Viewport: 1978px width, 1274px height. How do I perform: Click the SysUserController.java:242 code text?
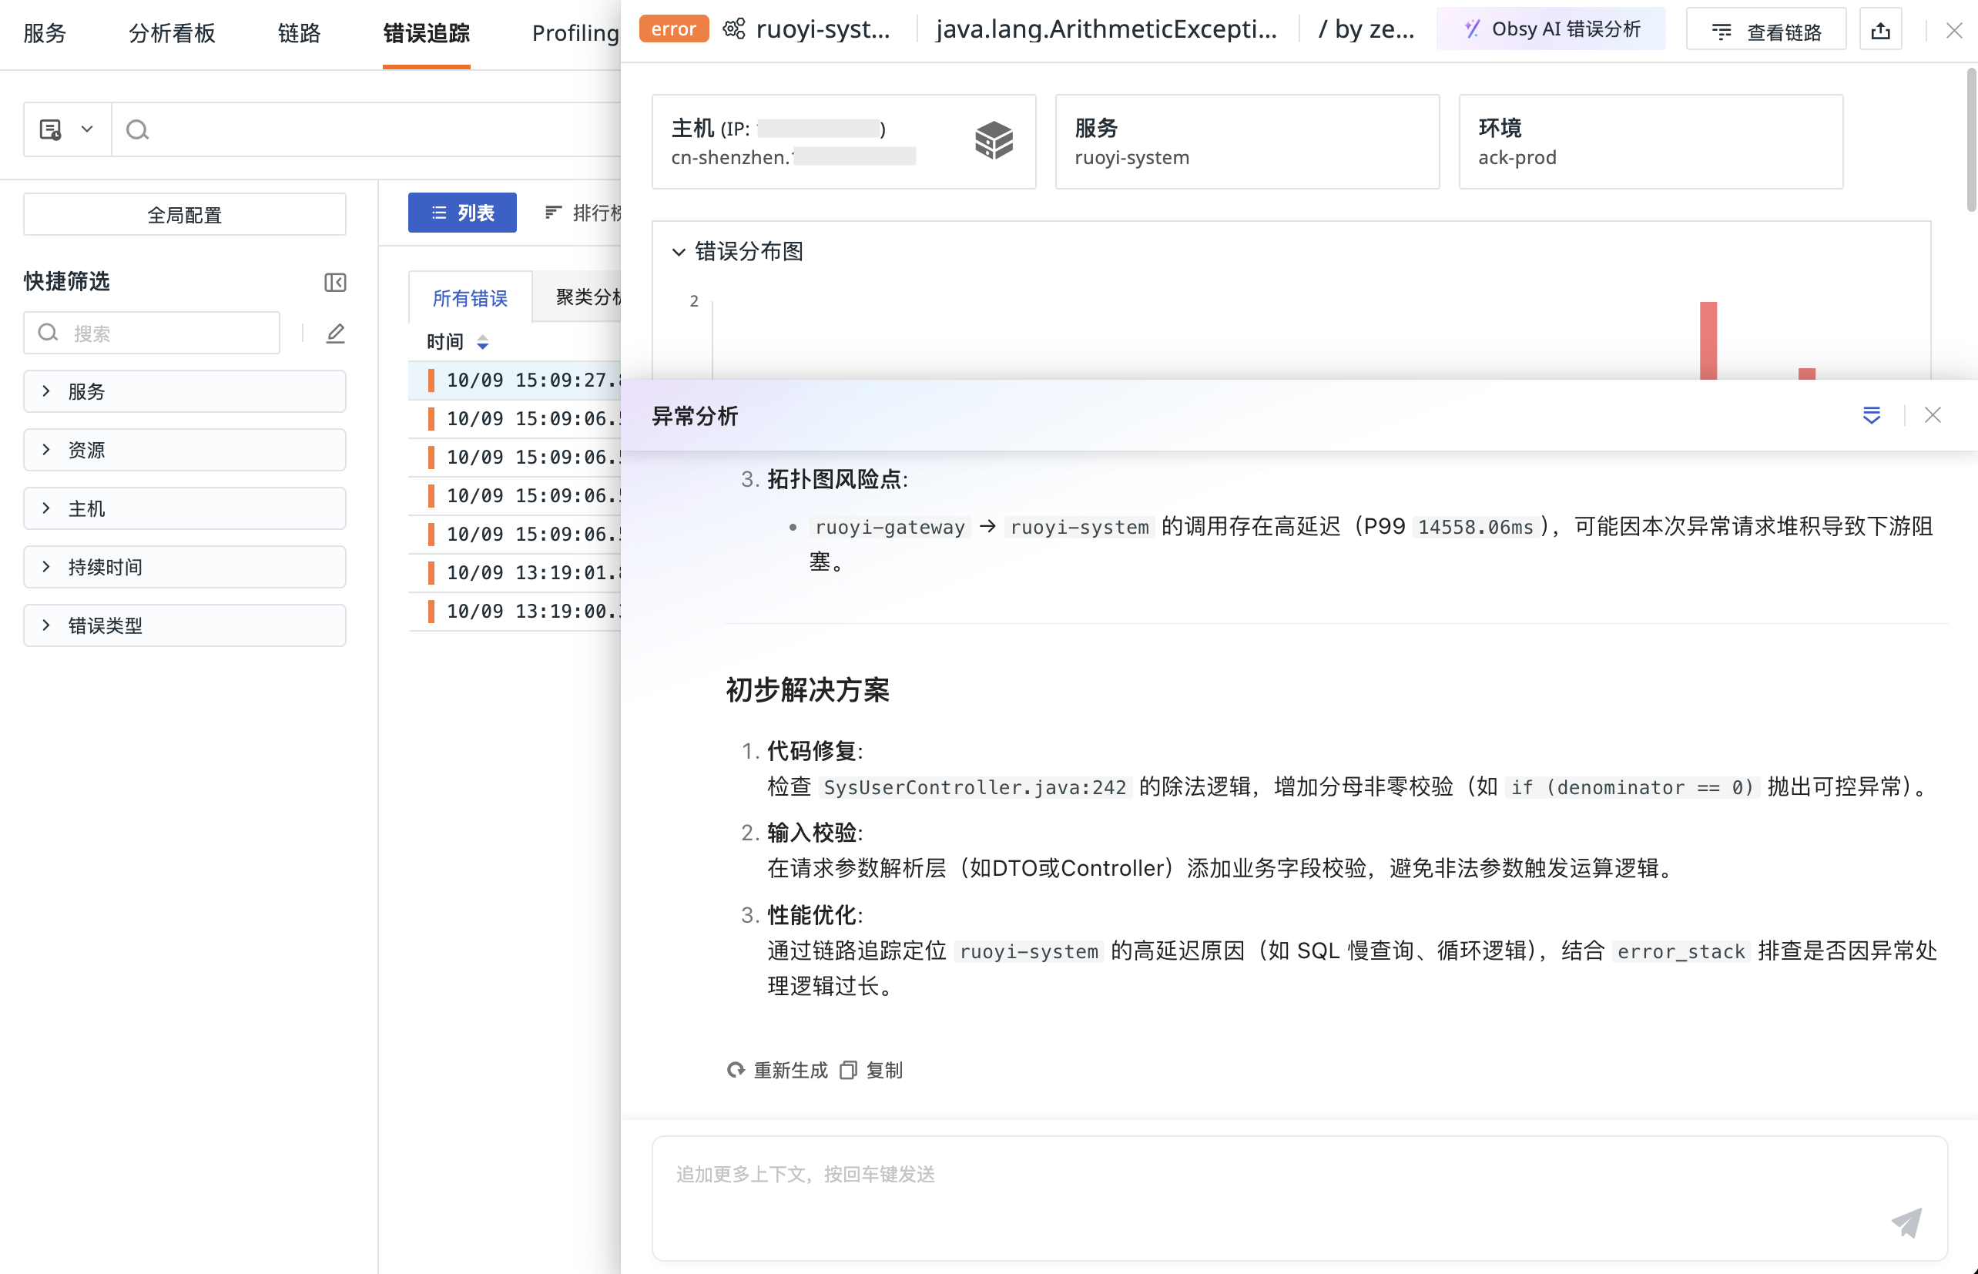click(x=975, y=787)
